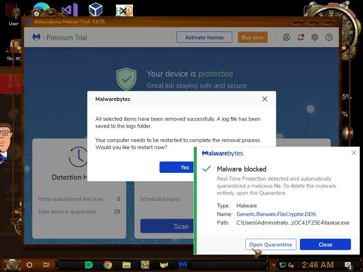Screen dimensions: 363x272
Task: Open the notifications bell with red dot
Action: 301,37
